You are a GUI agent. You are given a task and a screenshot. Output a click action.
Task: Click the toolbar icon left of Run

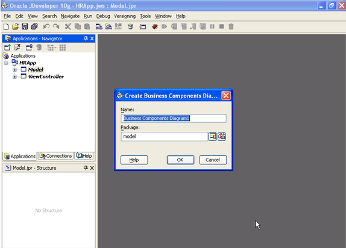tap(130, 26)
